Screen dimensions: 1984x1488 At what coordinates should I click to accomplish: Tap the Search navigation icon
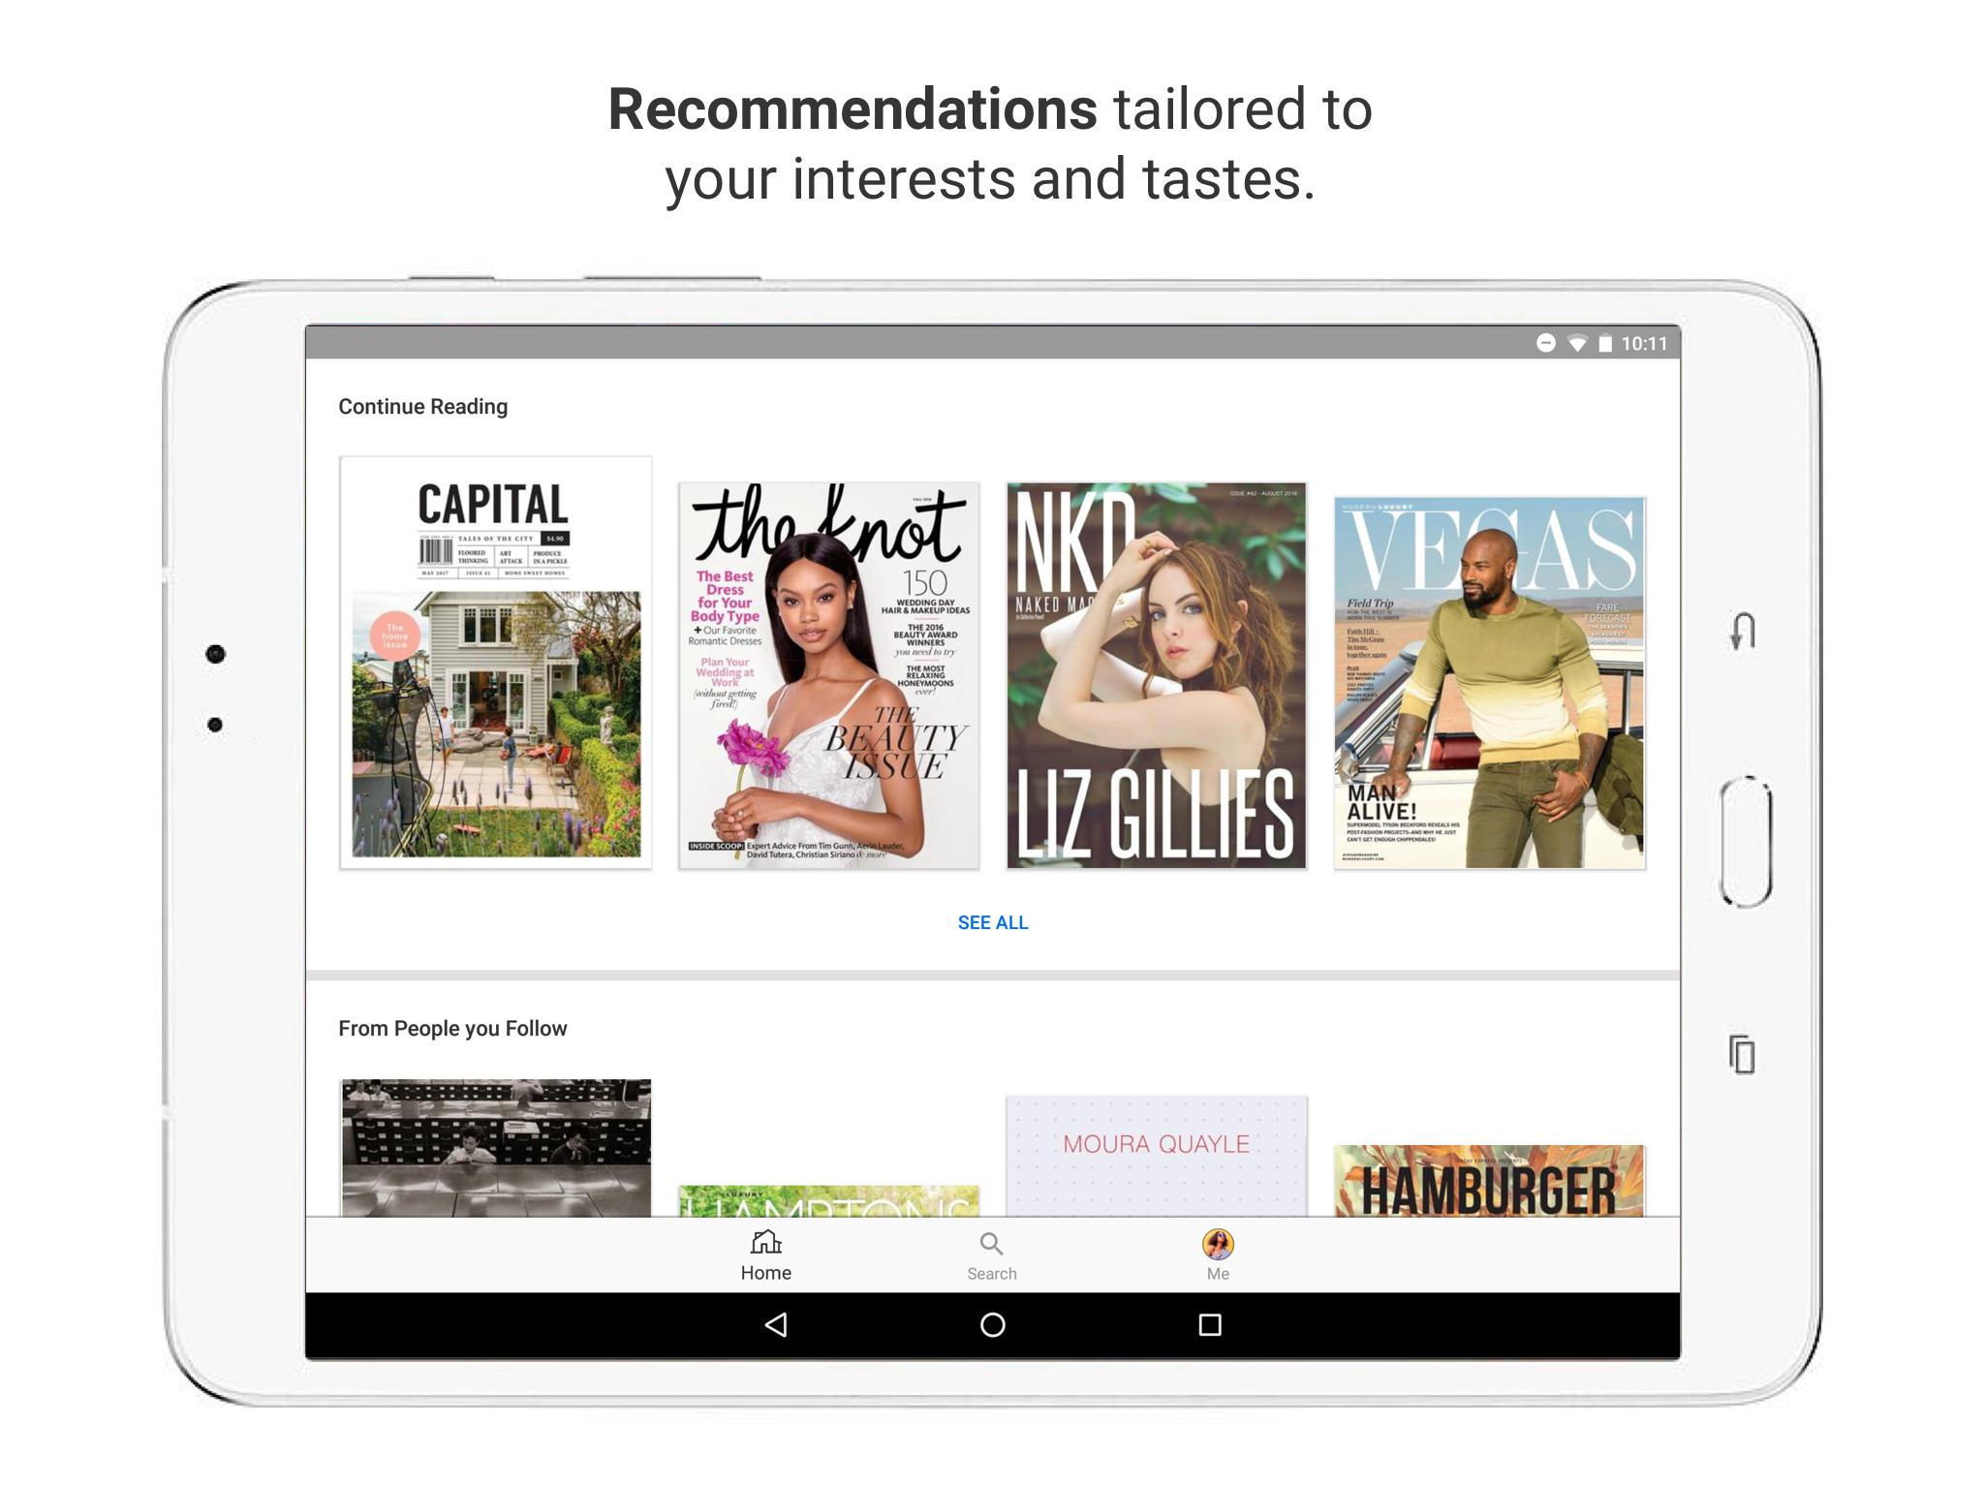pos(992,1251)
